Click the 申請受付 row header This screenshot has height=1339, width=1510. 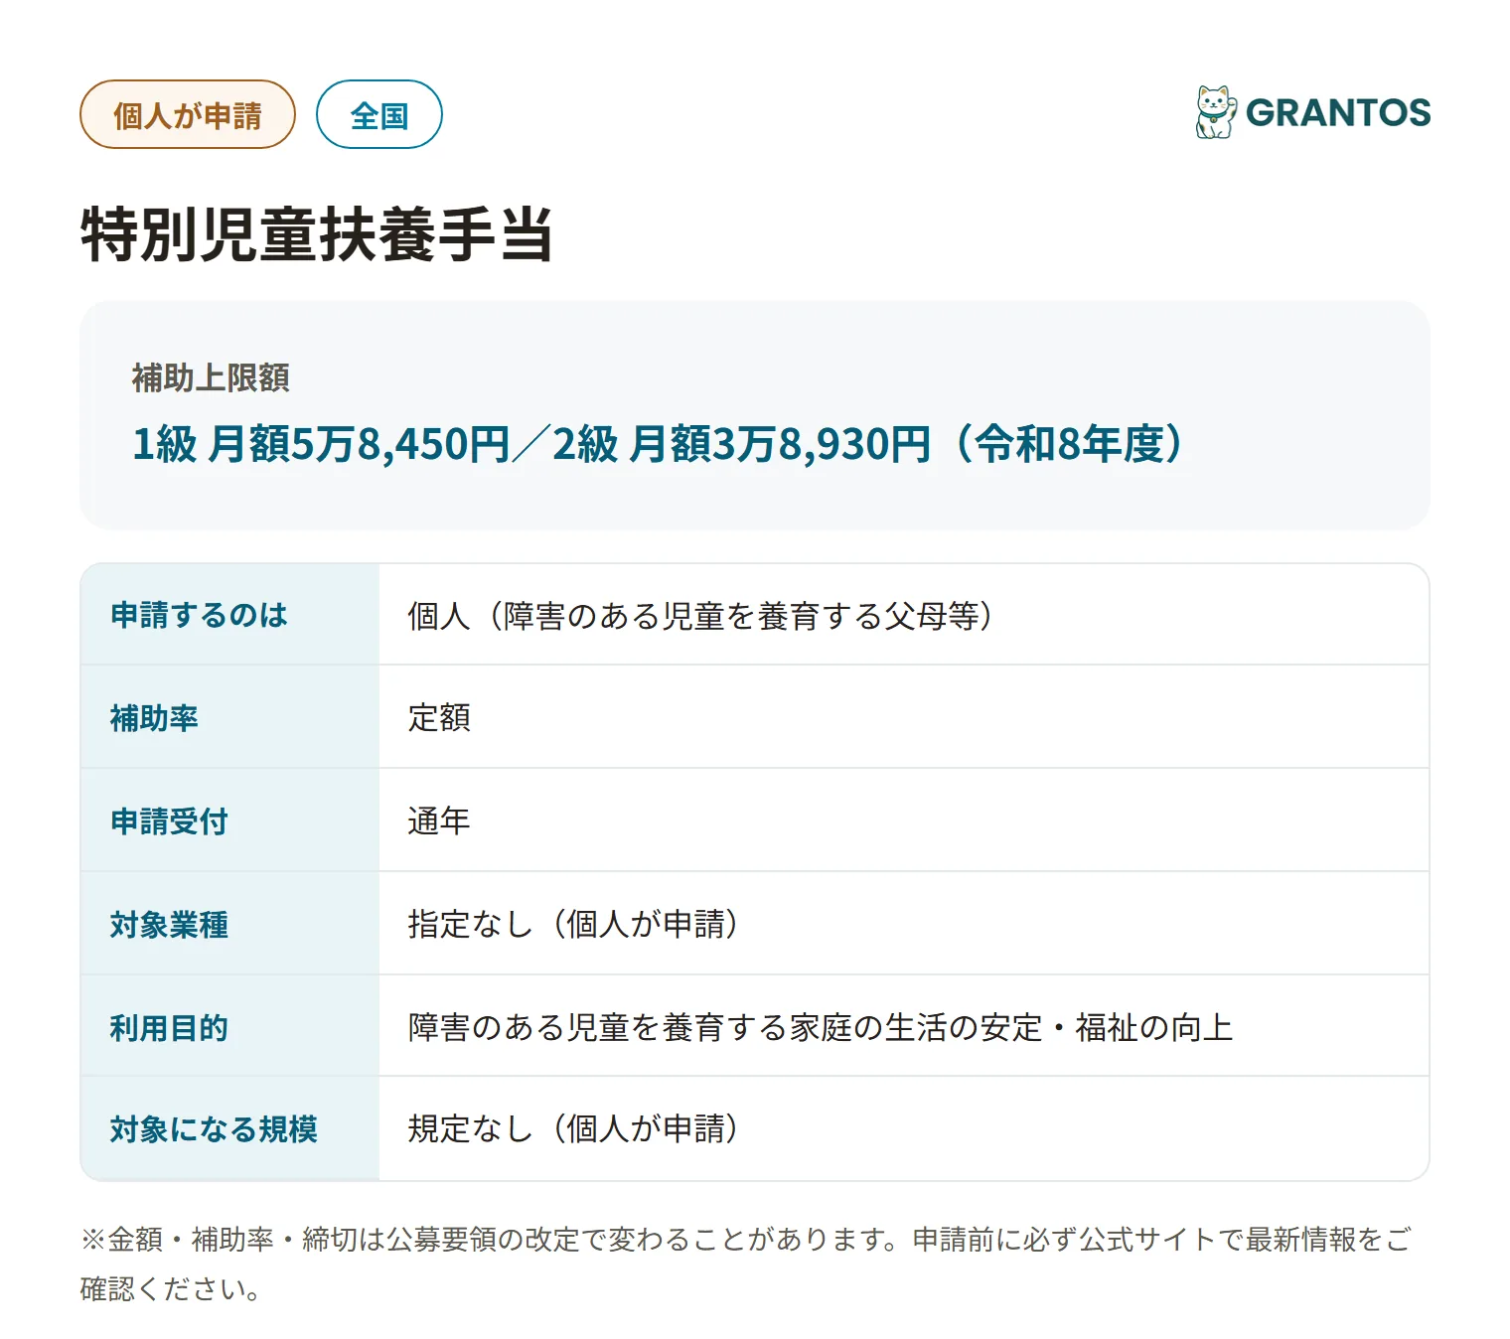229,820
